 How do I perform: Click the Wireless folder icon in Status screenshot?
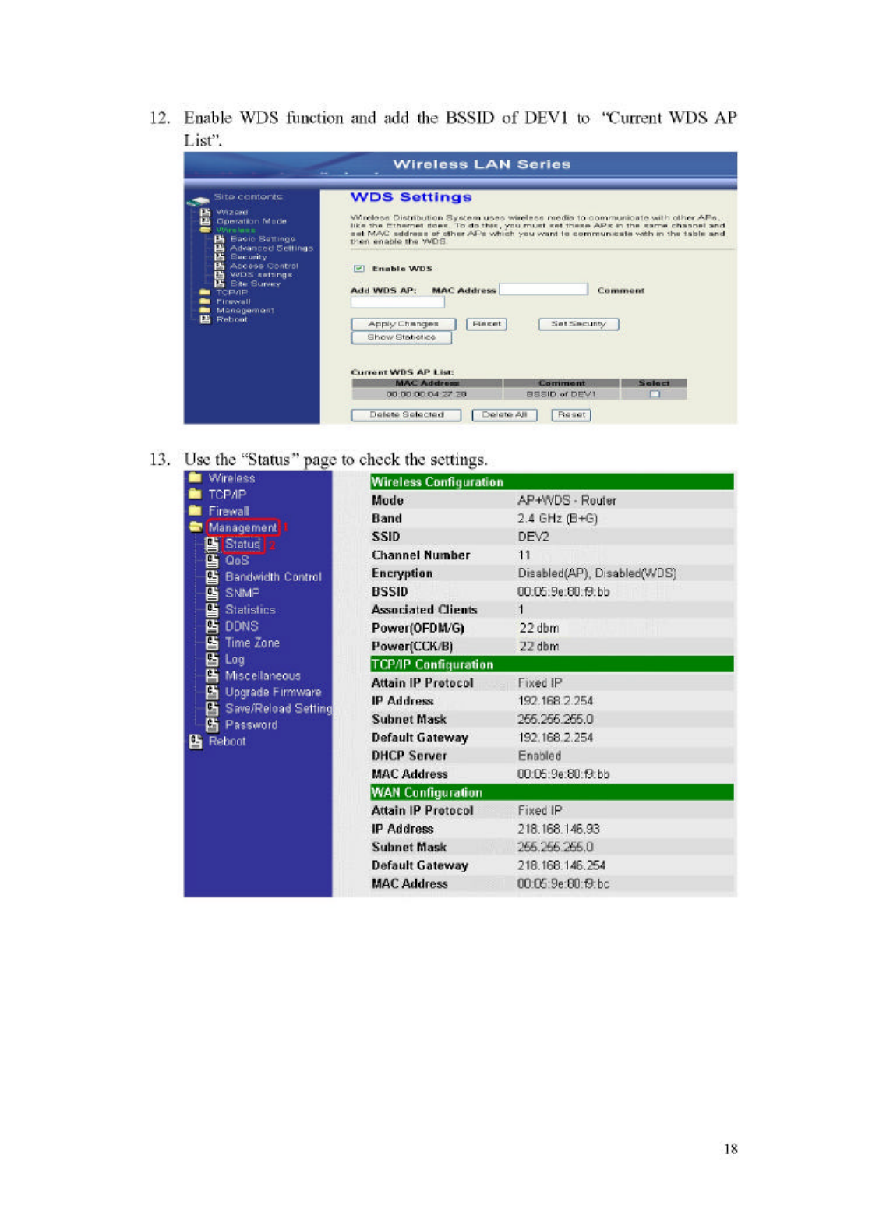click(x=196, y=478)
